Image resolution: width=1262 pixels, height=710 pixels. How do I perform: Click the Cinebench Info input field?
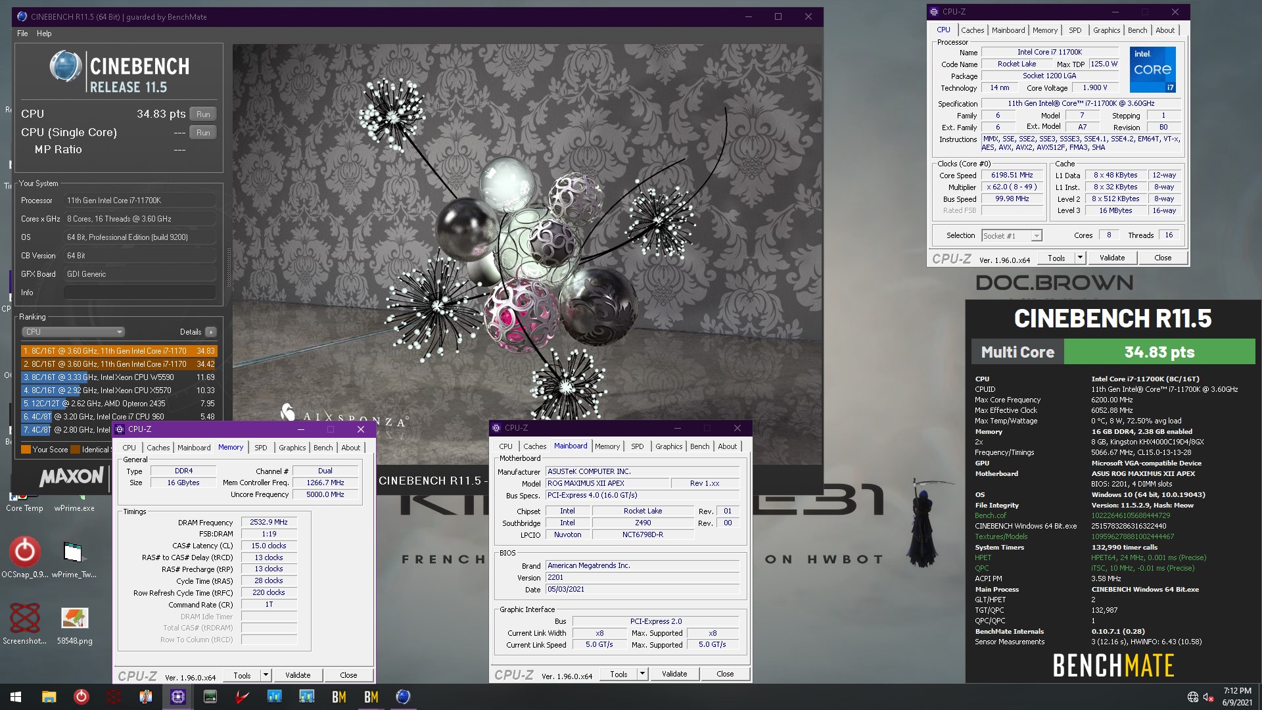(x=140, y=293)
